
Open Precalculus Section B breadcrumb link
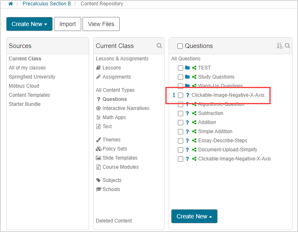[46, 4]
